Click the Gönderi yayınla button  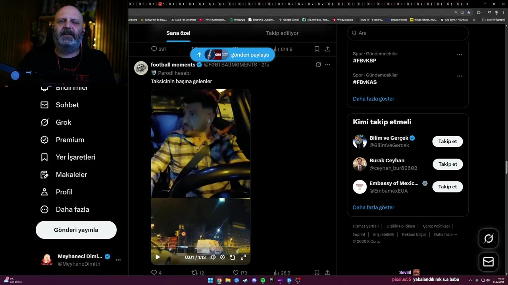76,230
